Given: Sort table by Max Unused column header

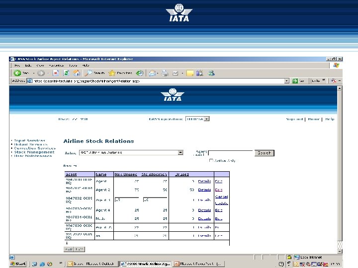Looking at the screenshot, I should (x=126, y=174).
